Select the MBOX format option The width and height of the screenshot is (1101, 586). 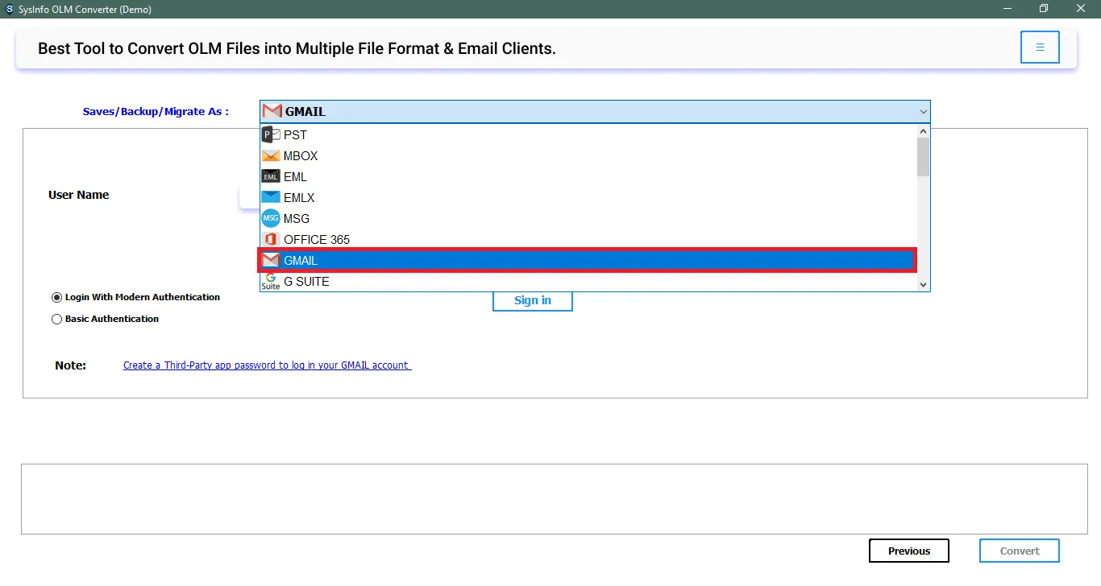pos(588,156)
